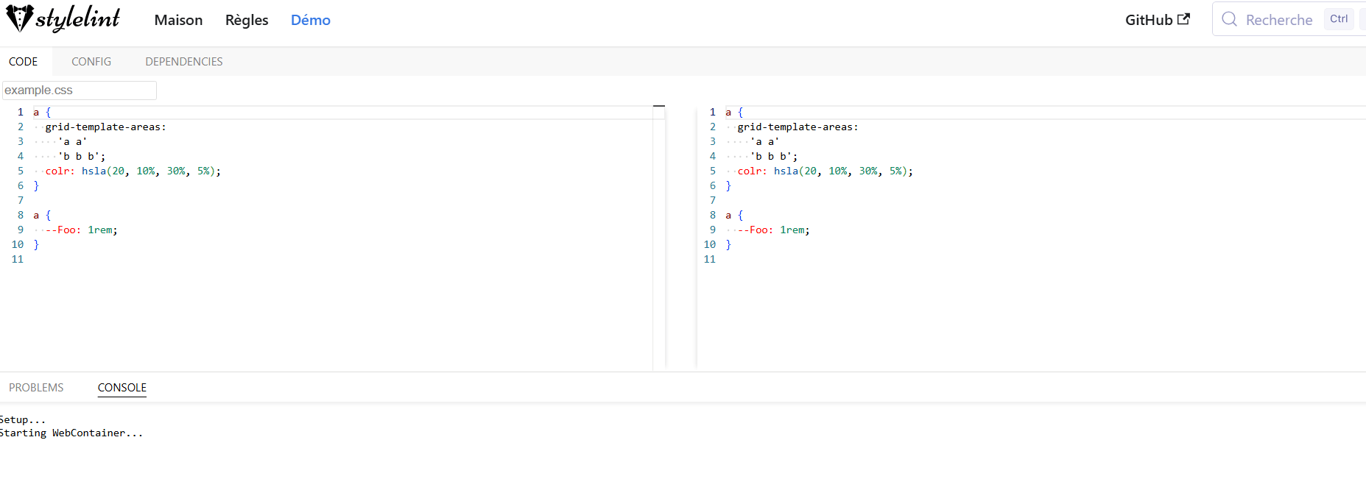Select the CONSOLE tab
The width and height of the screenshot is (1366, 504).
pyautogui.click(x=122, y=388)
